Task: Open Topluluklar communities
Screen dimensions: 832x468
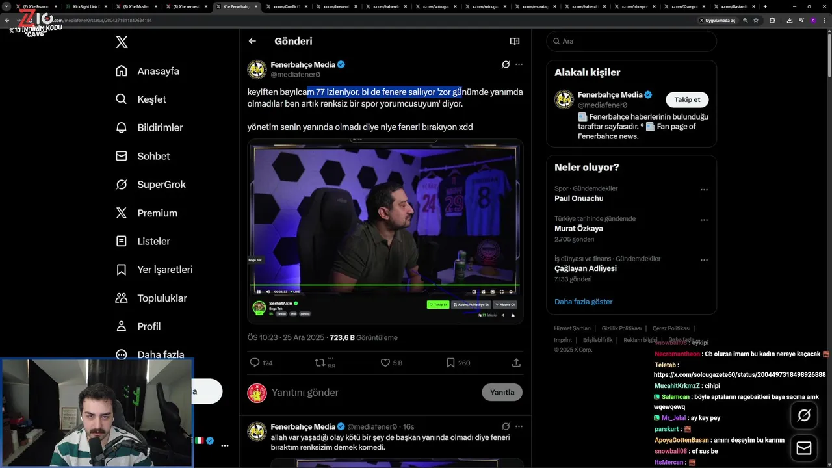Action: (151, 298)
